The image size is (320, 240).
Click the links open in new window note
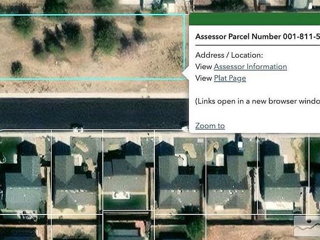click(258, 102)
